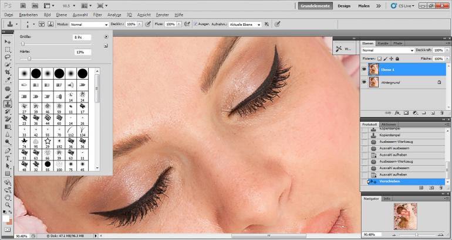Select the Eyedropper tool
The image size is (452, 240).
coord(8,80)
